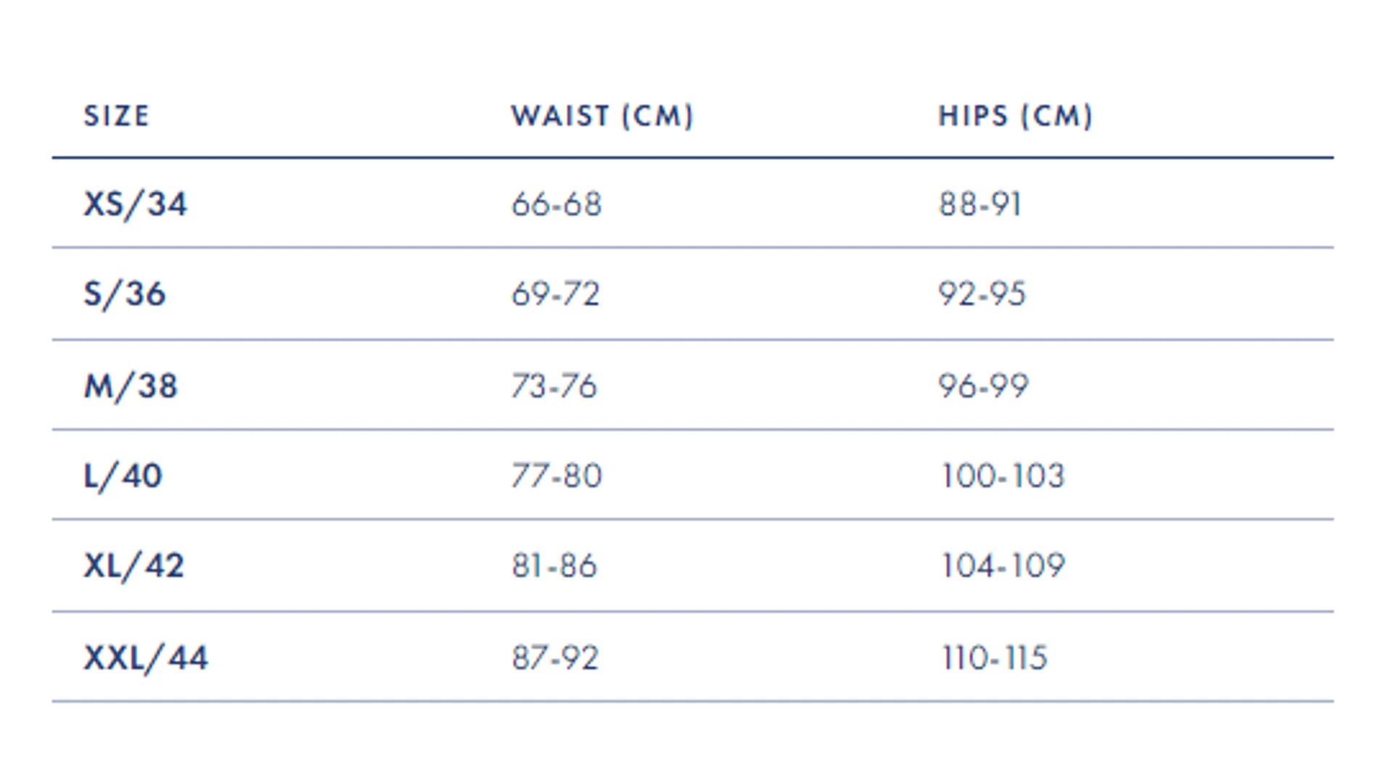Select the M/38 size row label
Image resolution: width=1393 pixels, height=759 pixels.
pyautogui.click(x=131, y=386)
